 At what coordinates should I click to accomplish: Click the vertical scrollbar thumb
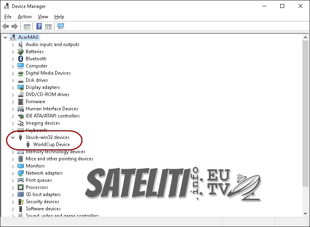(x=305, y=113)
